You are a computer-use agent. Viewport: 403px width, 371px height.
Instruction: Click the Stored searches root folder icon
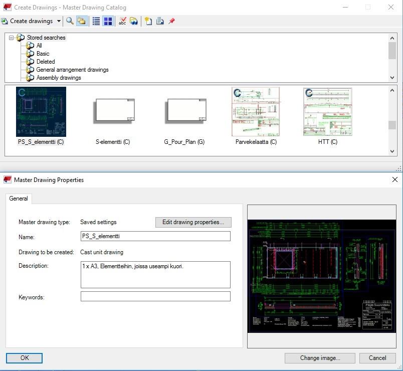click(21, 38)
